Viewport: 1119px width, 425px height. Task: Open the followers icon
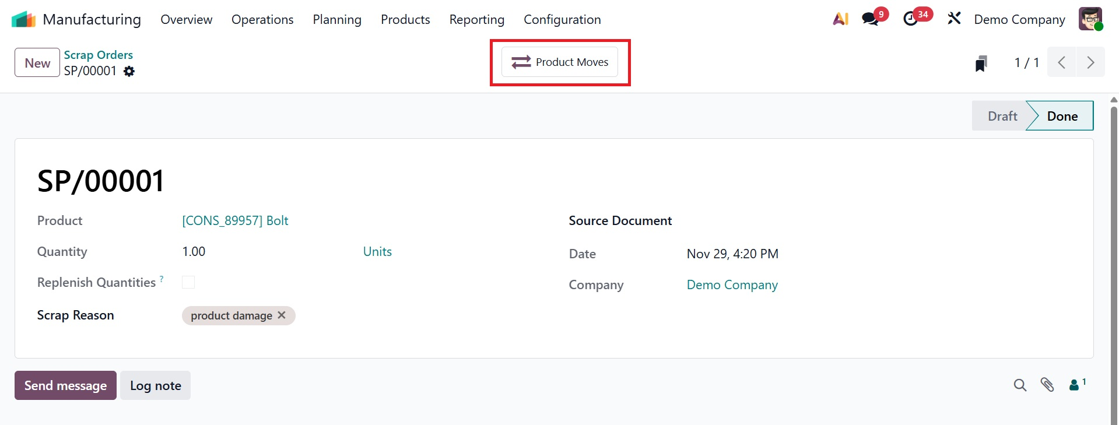click(x=1075, y=385)
